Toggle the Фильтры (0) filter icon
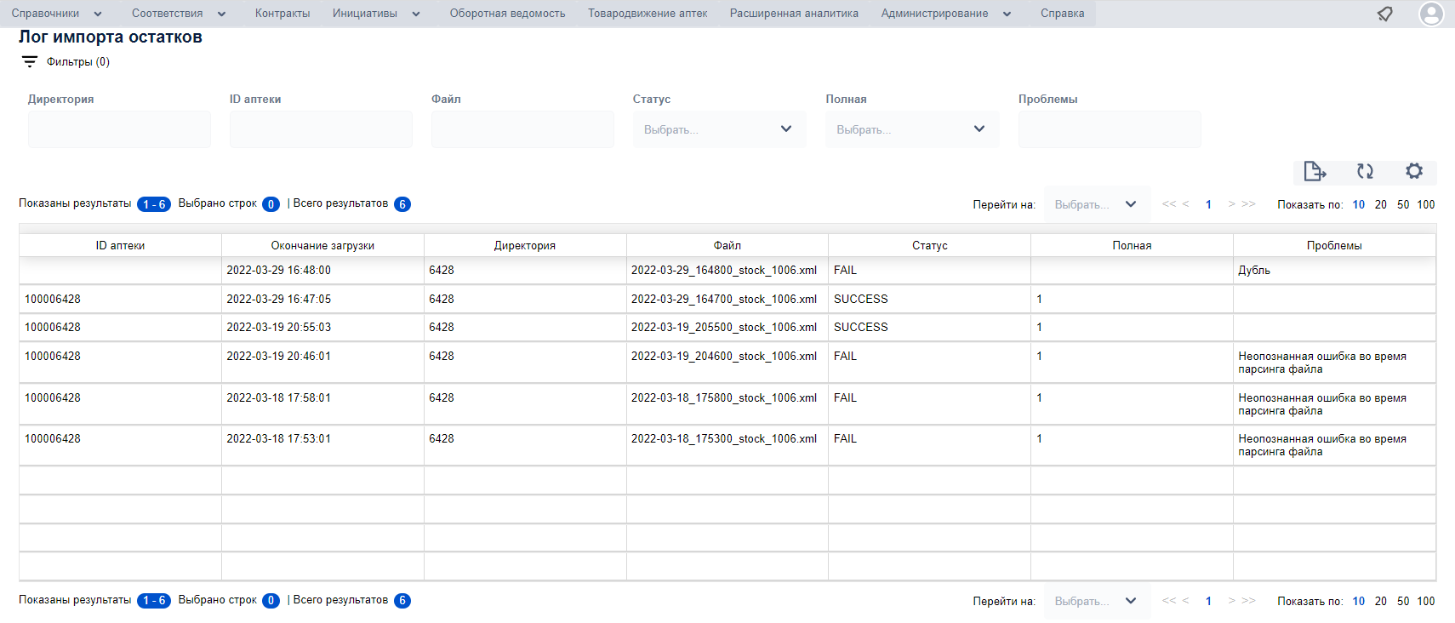Image resolution: width=1455 pixels, height=623 pixels. [30, 62]
